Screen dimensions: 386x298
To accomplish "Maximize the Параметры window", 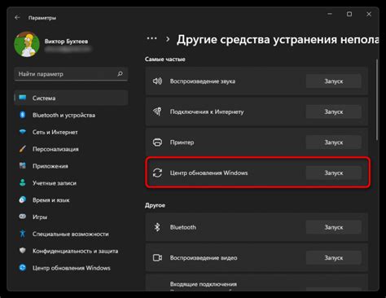I will pos(349,14).
